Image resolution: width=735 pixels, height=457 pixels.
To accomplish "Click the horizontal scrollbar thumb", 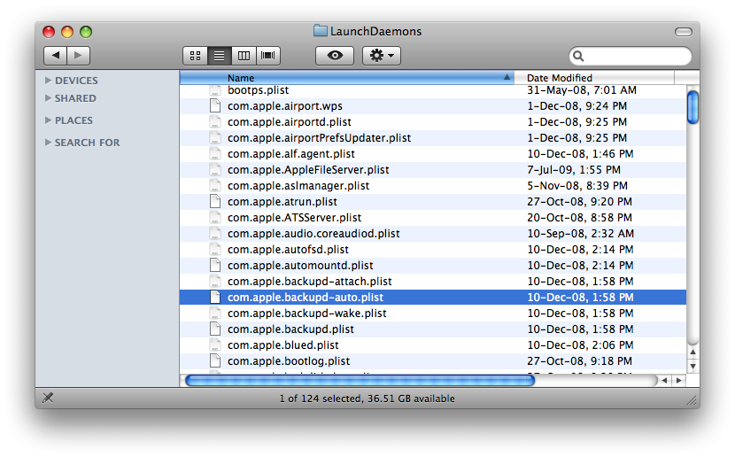I will (360, 380).
